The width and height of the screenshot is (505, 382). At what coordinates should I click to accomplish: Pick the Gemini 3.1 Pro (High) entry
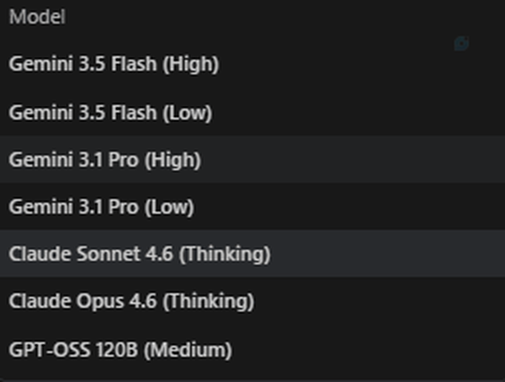pos(252,159)
